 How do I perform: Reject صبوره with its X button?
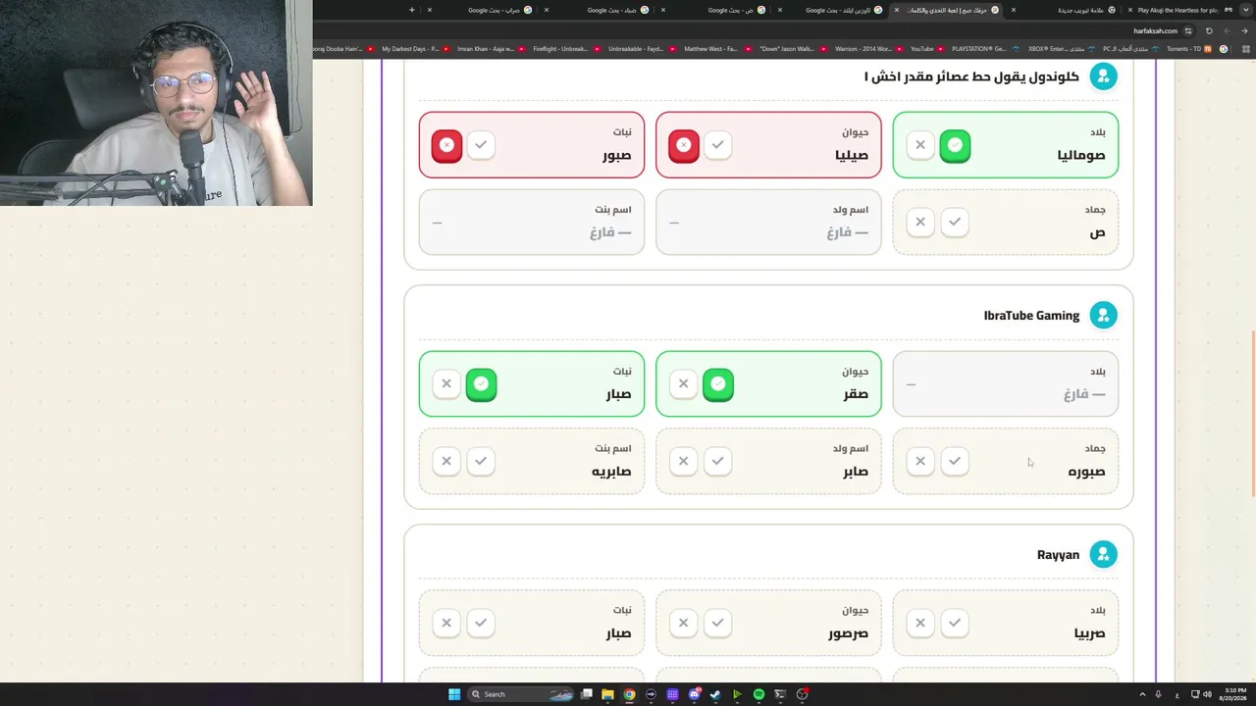coord(920,461)
